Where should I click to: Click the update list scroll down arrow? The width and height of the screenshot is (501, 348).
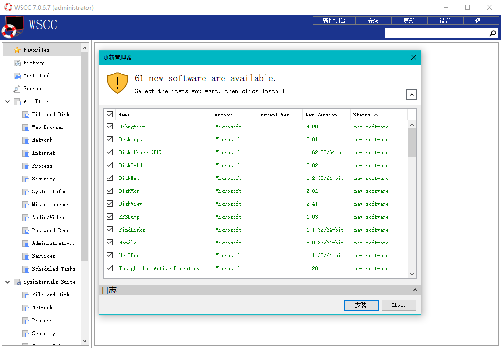pos(412,274)
